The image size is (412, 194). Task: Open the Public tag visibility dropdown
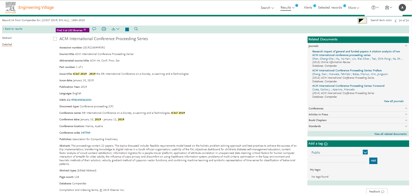[x=365, y=152]
